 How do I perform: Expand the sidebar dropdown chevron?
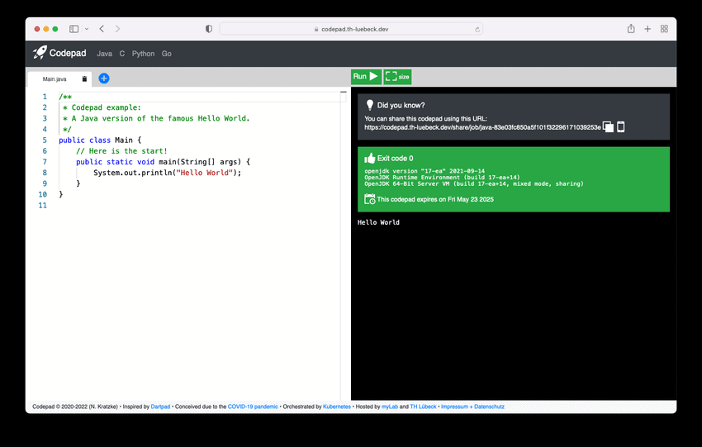pos(86,29)
